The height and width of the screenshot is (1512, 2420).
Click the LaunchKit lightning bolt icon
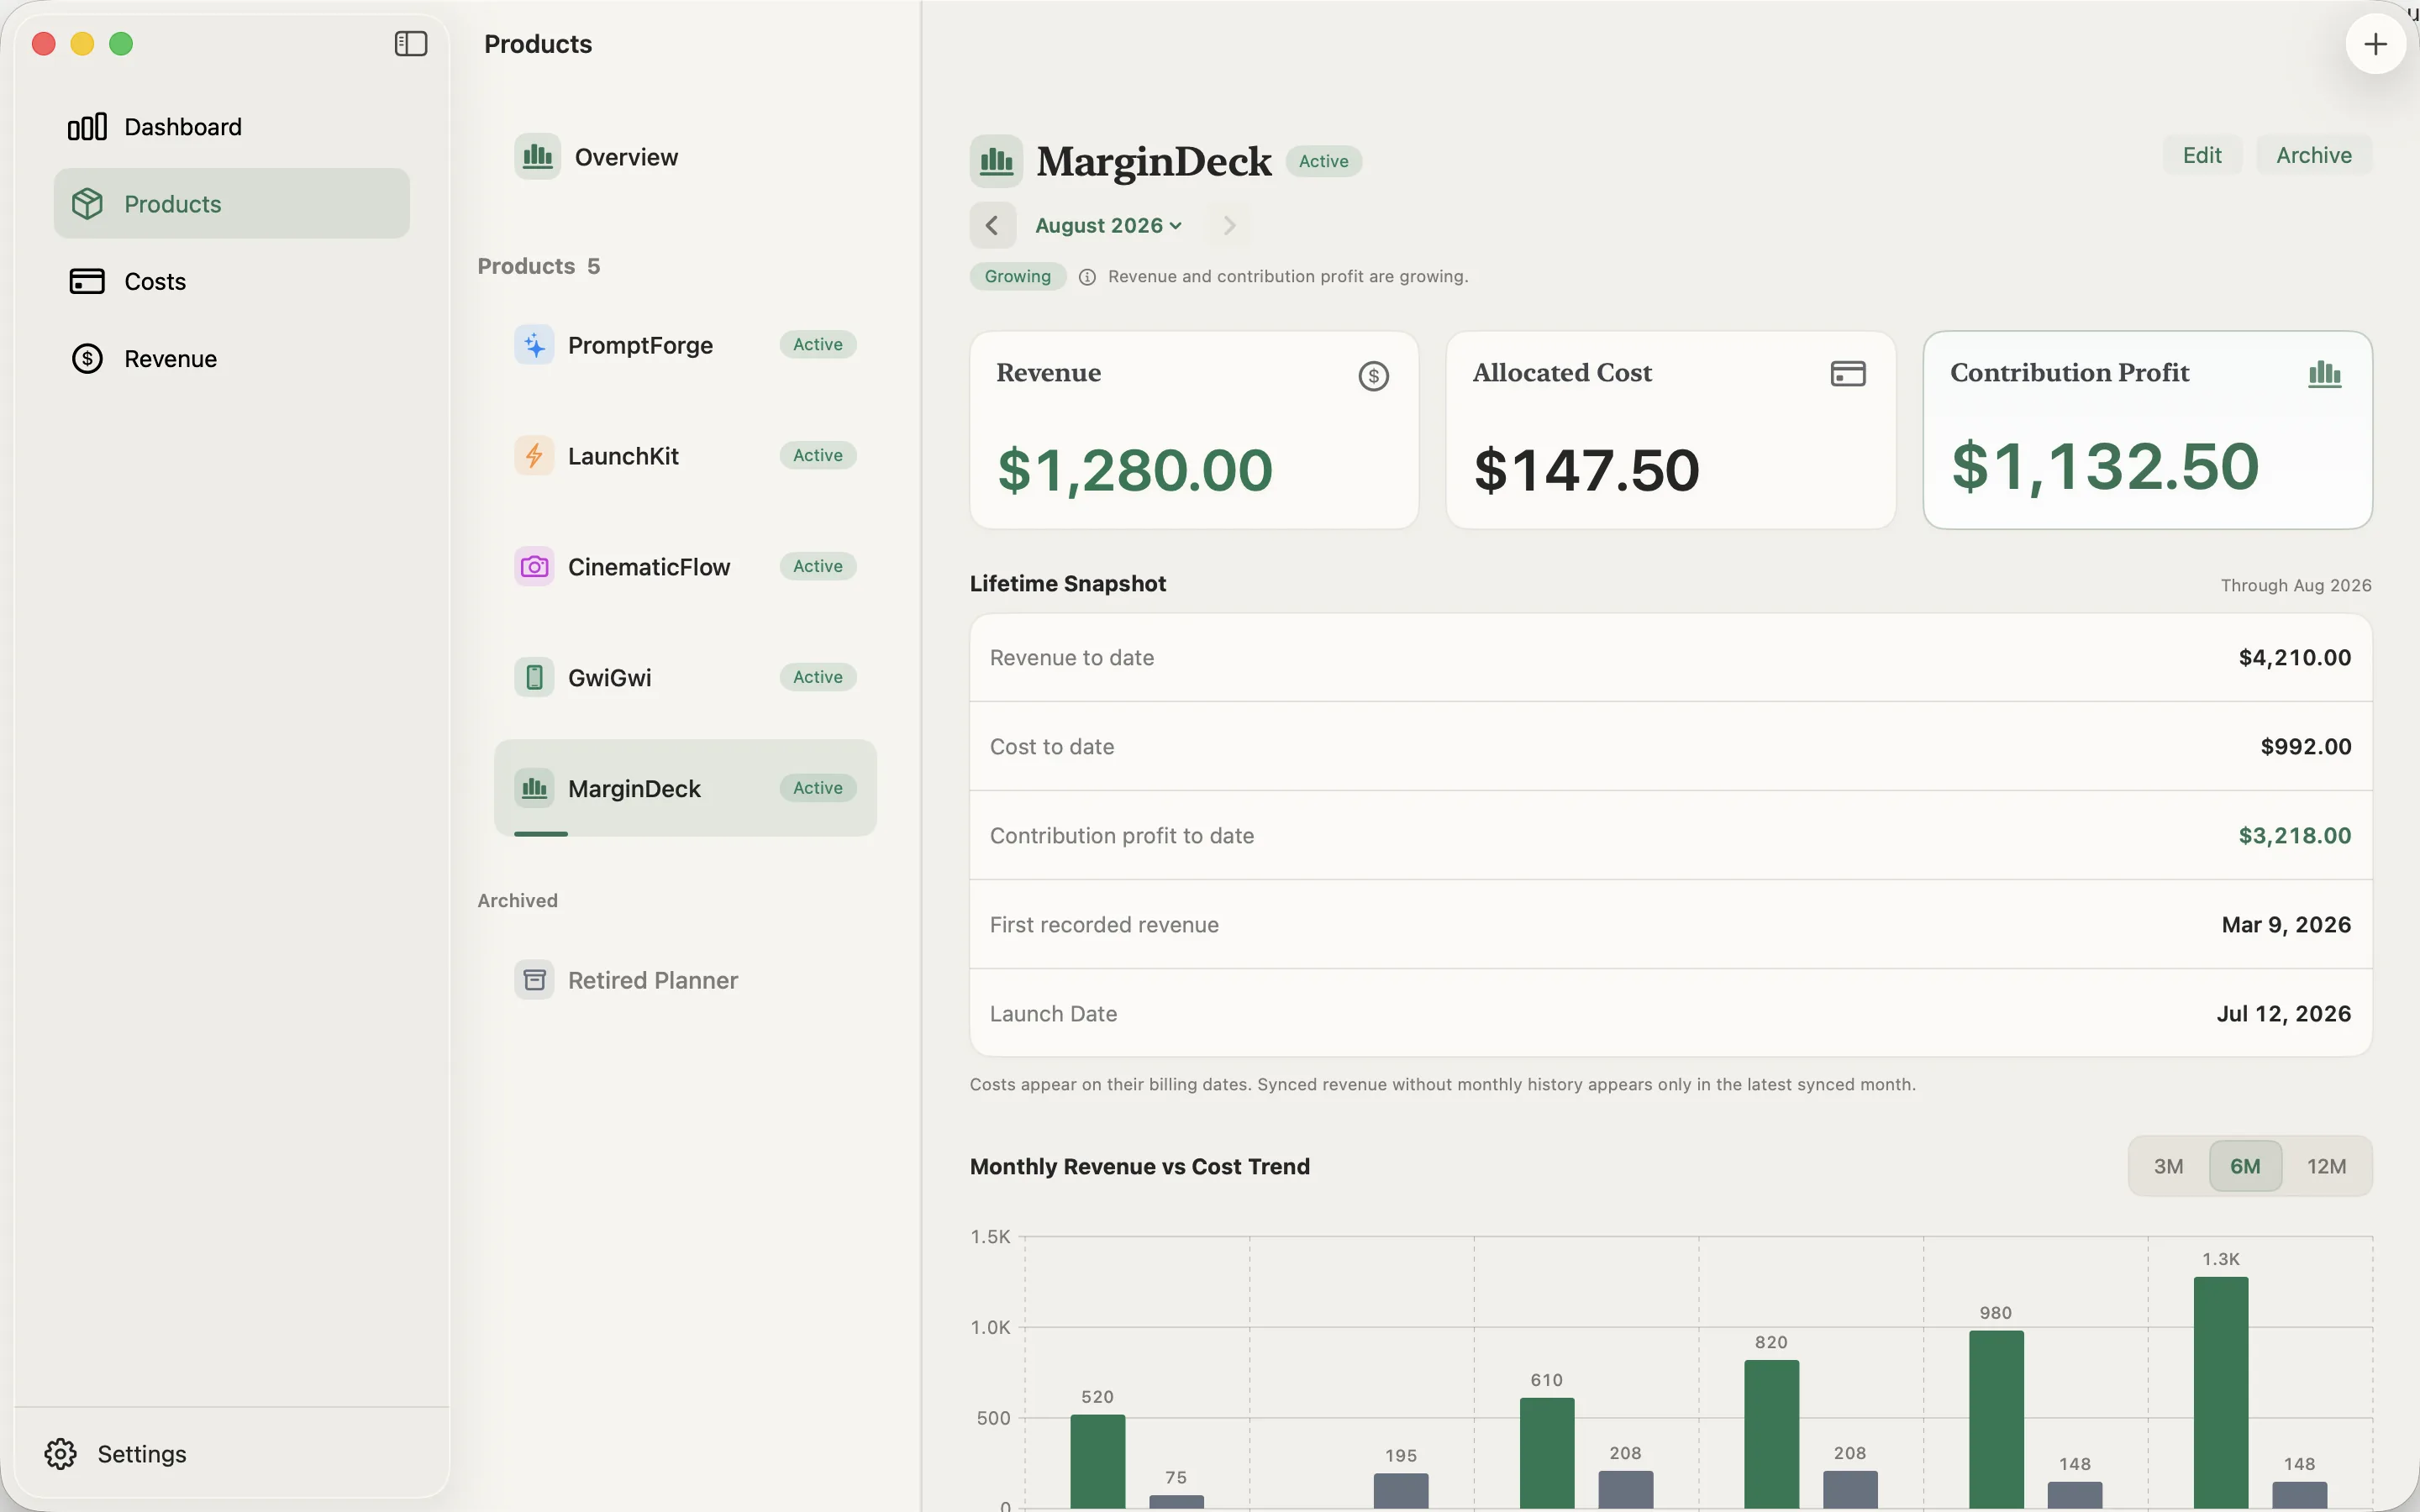[534, 456]
